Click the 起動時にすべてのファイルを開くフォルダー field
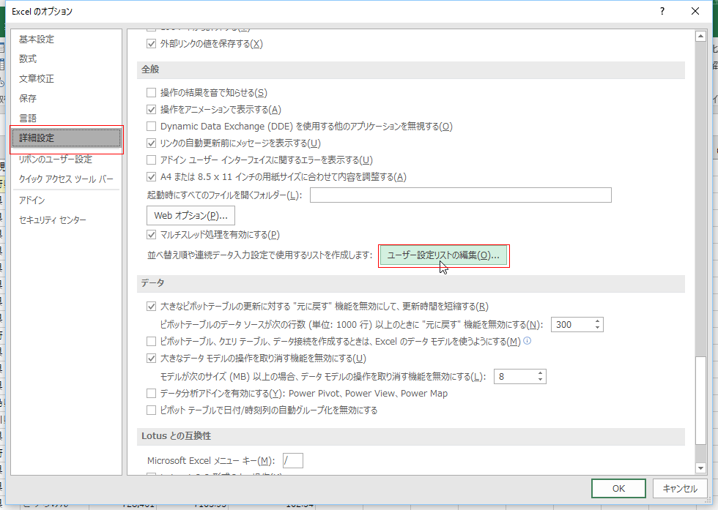This screenshot has height=510, width=718. click(x=461, y=195)
